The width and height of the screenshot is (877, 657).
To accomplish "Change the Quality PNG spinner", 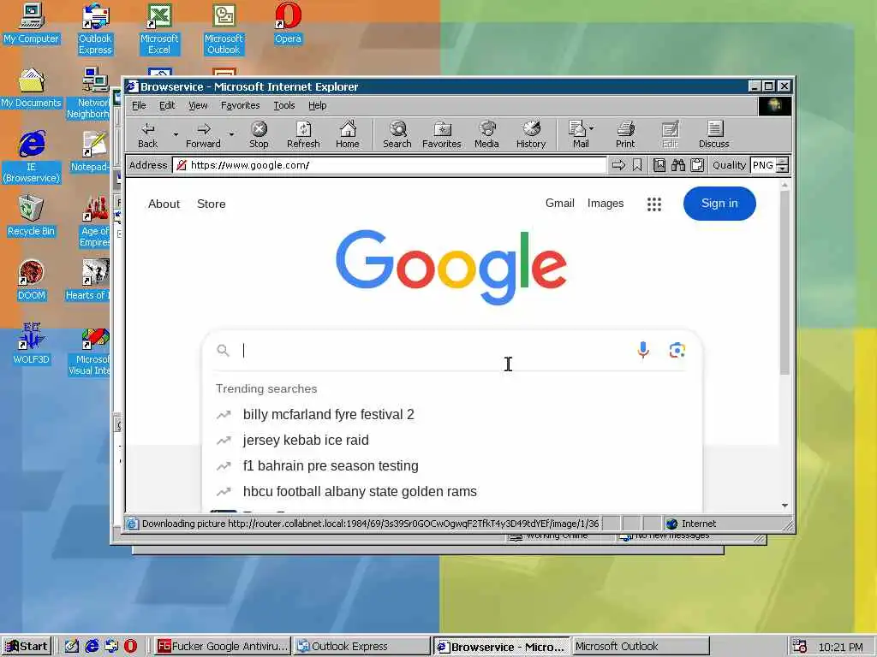I will click(x=783, y=165).
